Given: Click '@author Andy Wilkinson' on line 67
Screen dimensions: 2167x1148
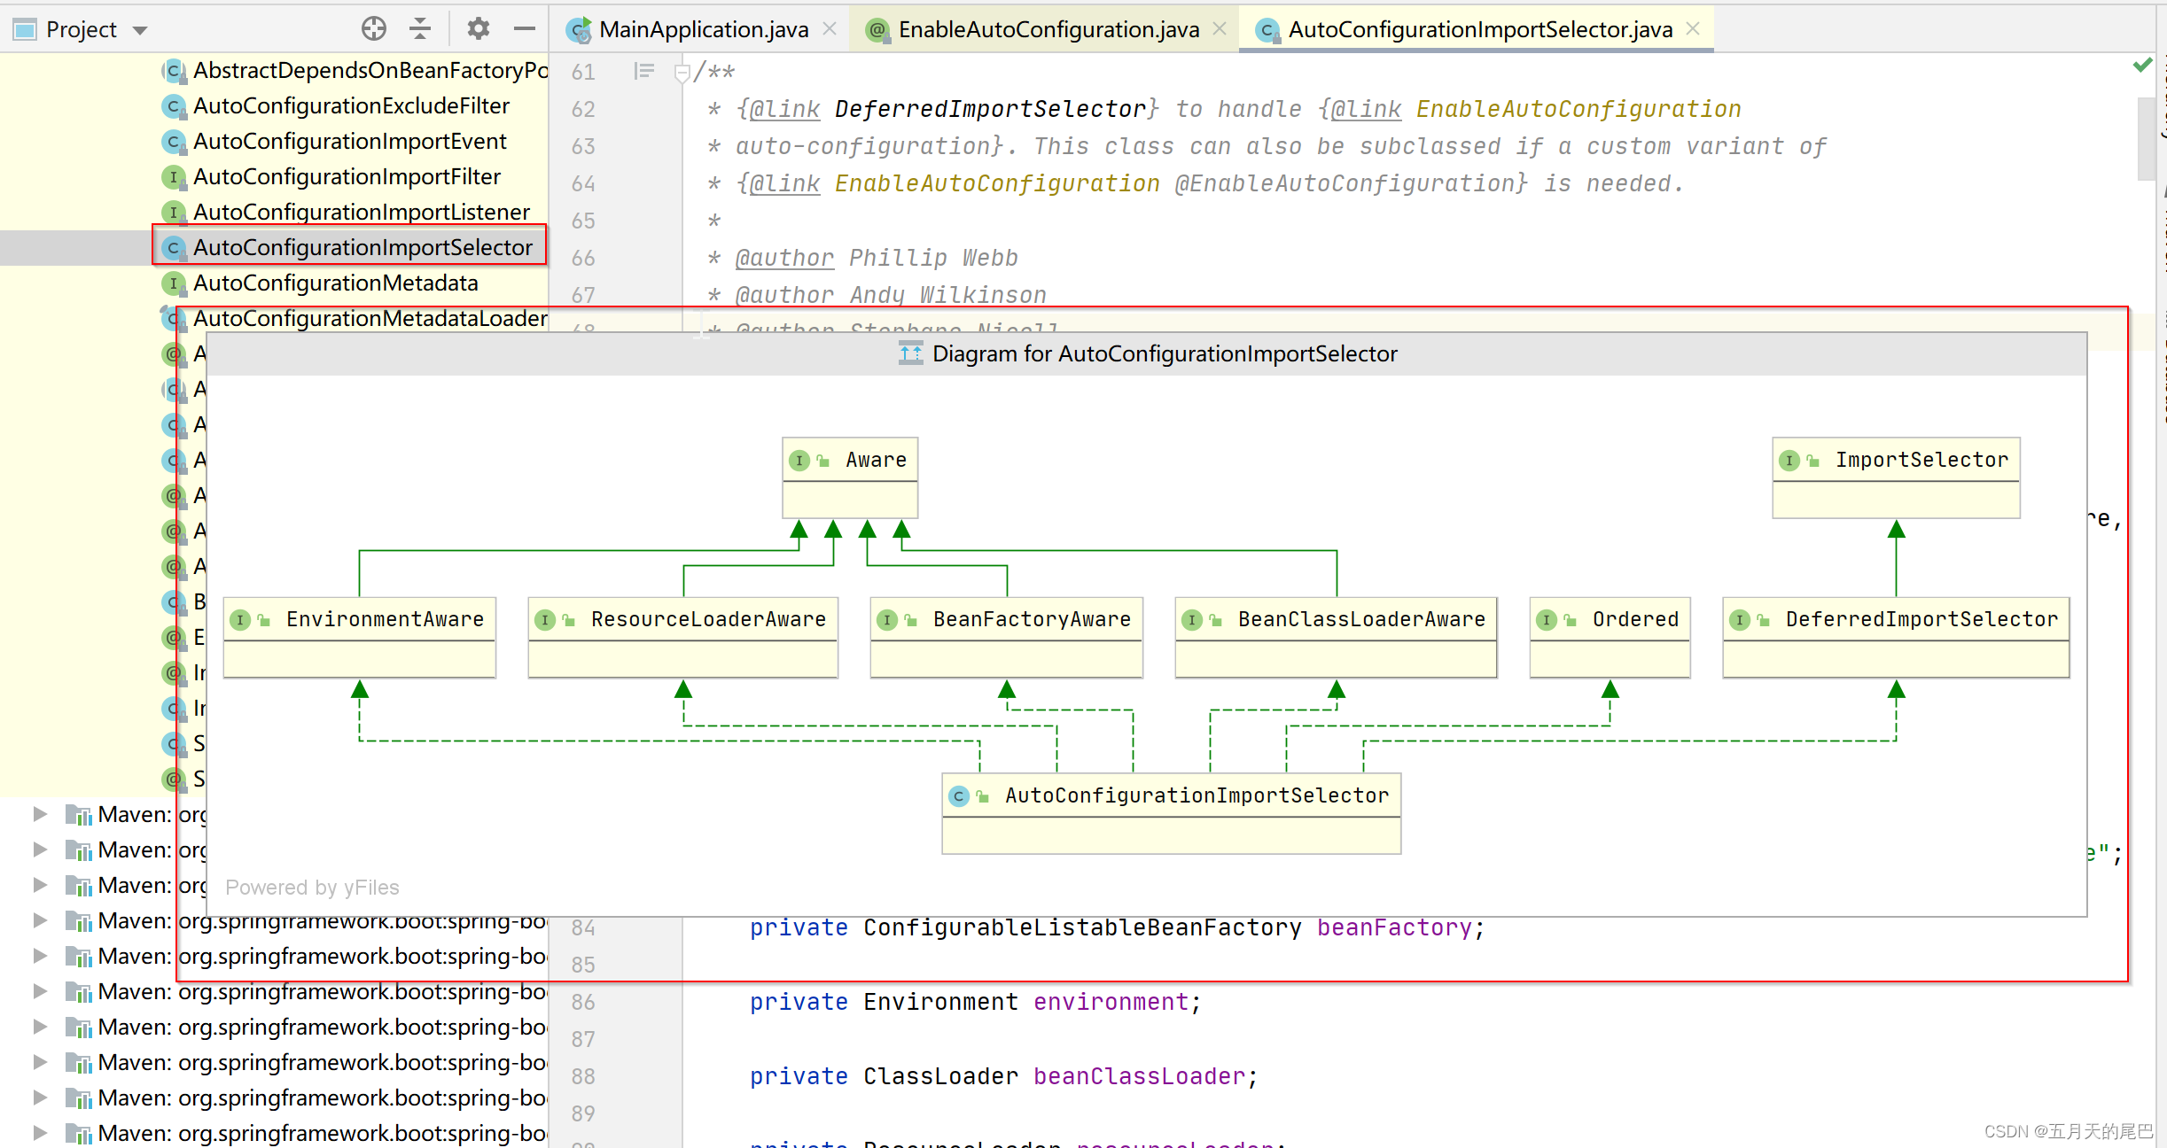Looking at the screenshot, I should [x=891, y=295].
